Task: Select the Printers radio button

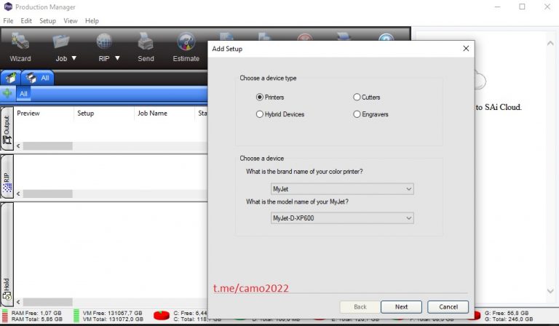Action: 260,97
